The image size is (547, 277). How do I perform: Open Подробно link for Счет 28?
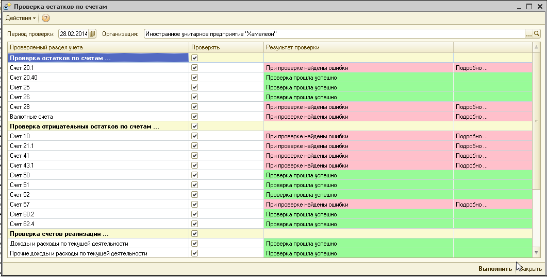[x=471, y=107]
